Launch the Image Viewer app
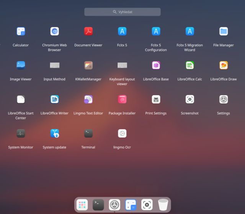245x214 pixels. click(21, 65)
